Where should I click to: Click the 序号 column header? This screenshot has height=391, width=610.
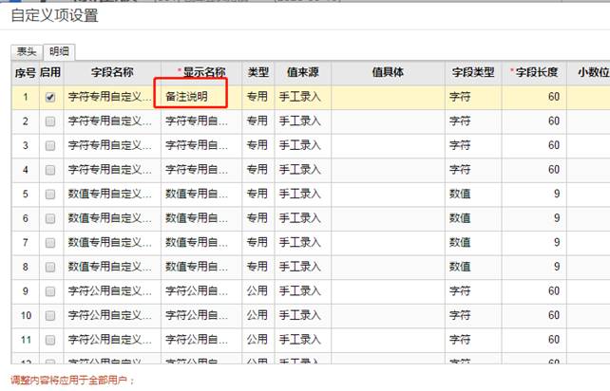[26, 72]
